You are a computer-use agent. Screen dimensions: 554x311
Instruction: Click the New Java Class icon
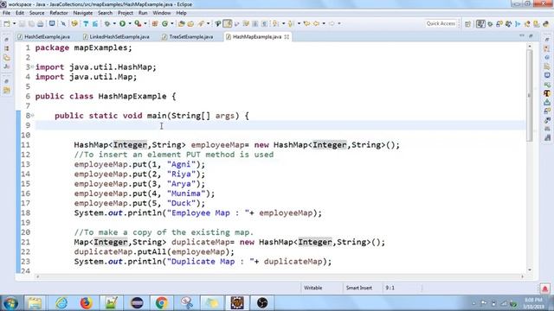[164, 23]
